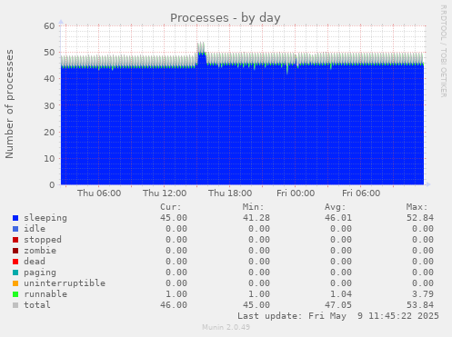This screenshot has width=452, height=337.
Task: Click the 'Number of processes' axis label
Action: coord(9,104)
